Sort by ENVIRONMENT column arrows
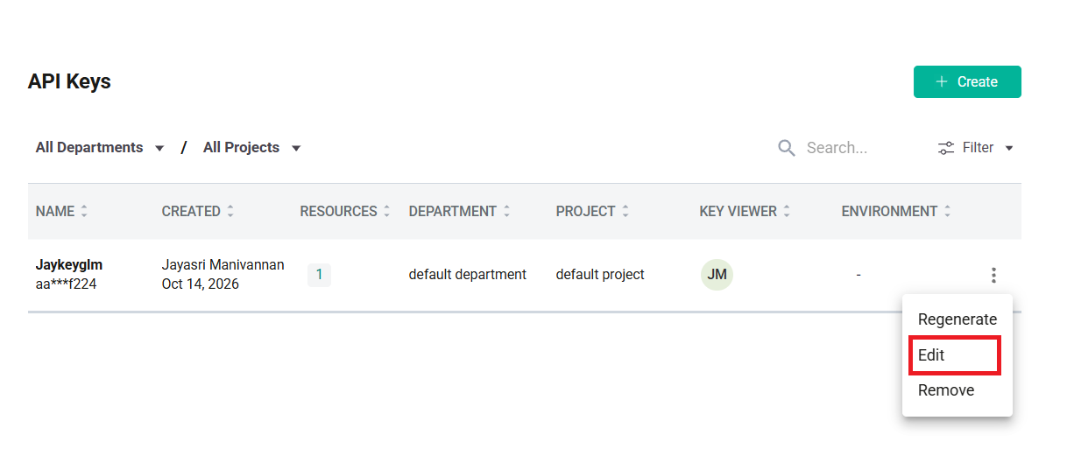 point(947,211)
